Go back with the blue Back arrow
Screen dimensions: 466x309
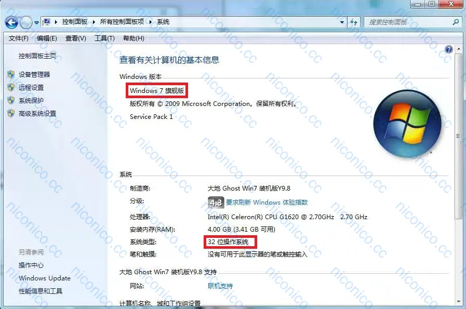tap(11, 22)
